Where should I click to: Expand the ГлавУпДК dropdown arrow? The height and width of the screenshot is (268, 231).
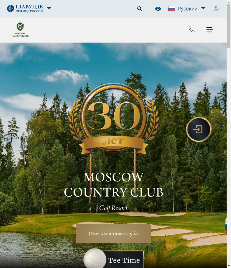(49, 8)
